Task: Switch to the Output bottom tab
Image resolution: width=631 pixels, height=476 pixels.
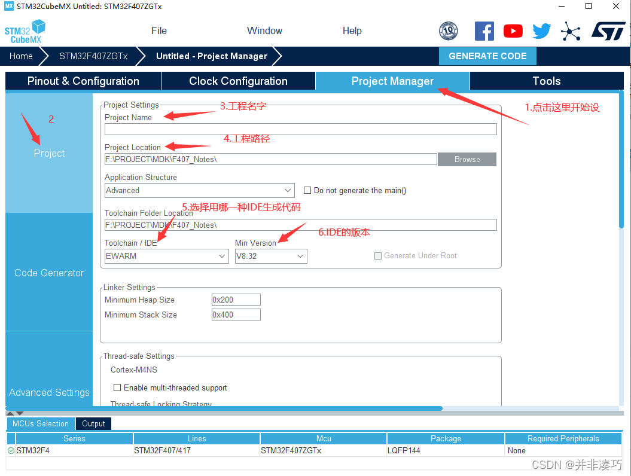Action: 93,424
